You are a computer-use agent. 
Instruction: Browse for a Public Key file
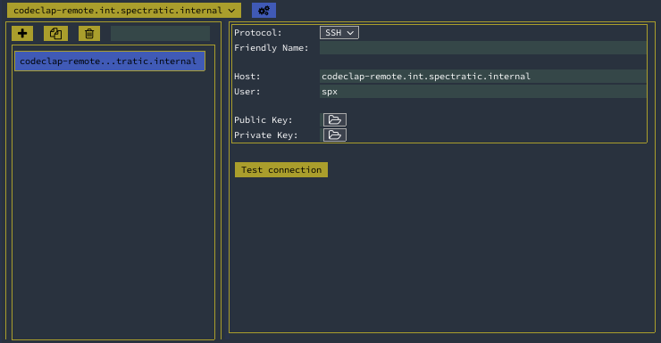click(x=335, y=119)
